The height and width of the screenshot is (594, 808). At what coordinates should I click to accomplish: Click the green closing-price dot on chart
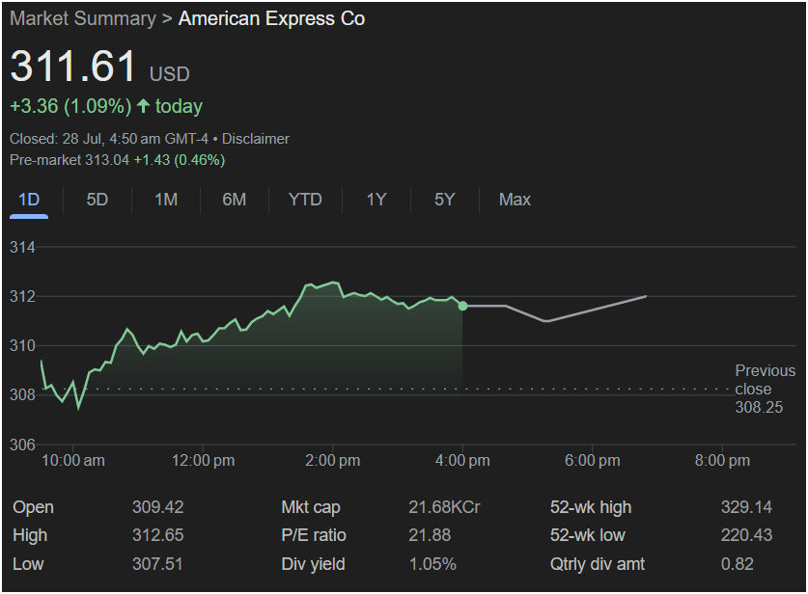pyautogui.click(x=462, y=307)
